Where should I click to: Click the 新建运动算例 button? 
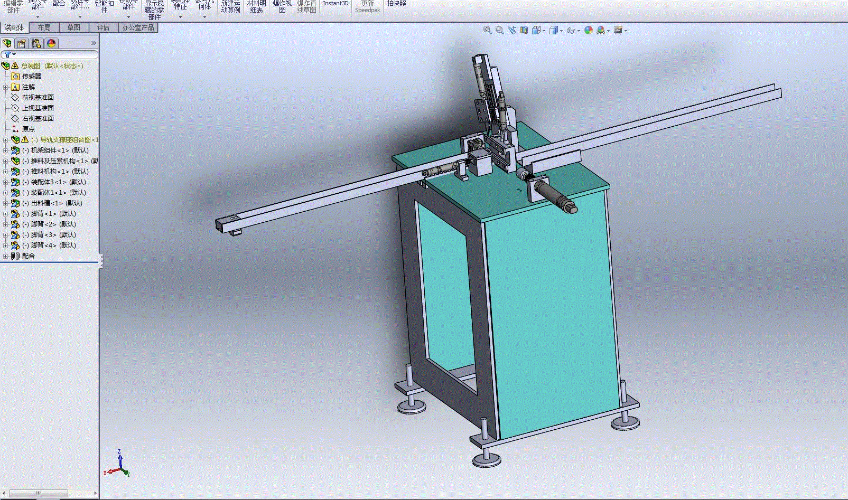point(230,6)
